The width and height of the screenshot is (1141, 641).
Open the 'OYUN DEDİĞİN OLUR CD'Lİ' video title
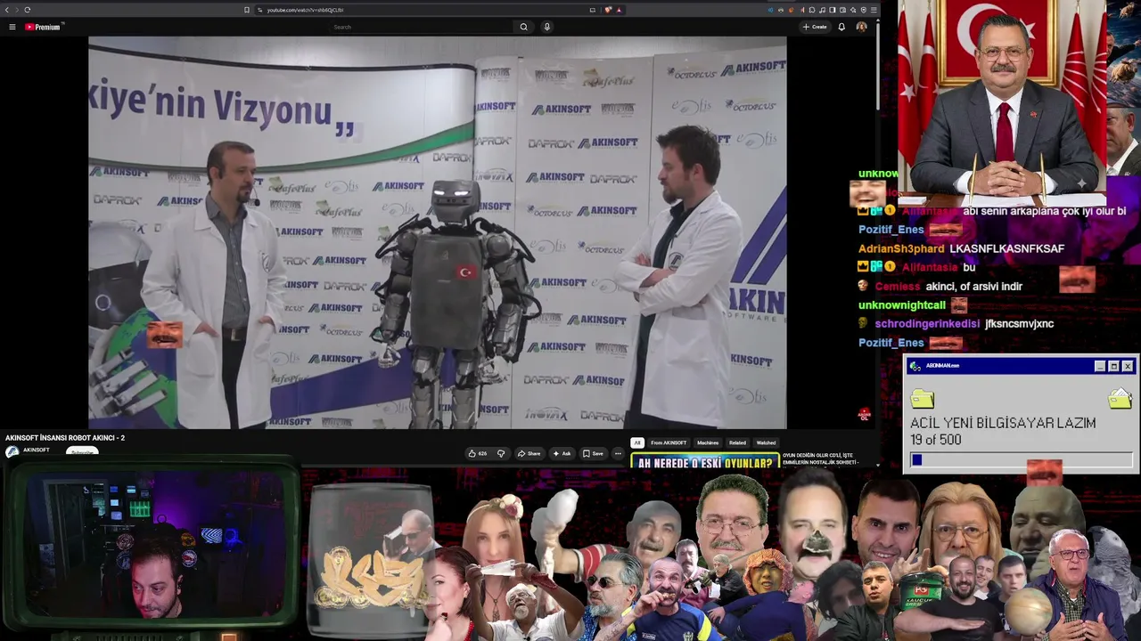click(819, 458)
